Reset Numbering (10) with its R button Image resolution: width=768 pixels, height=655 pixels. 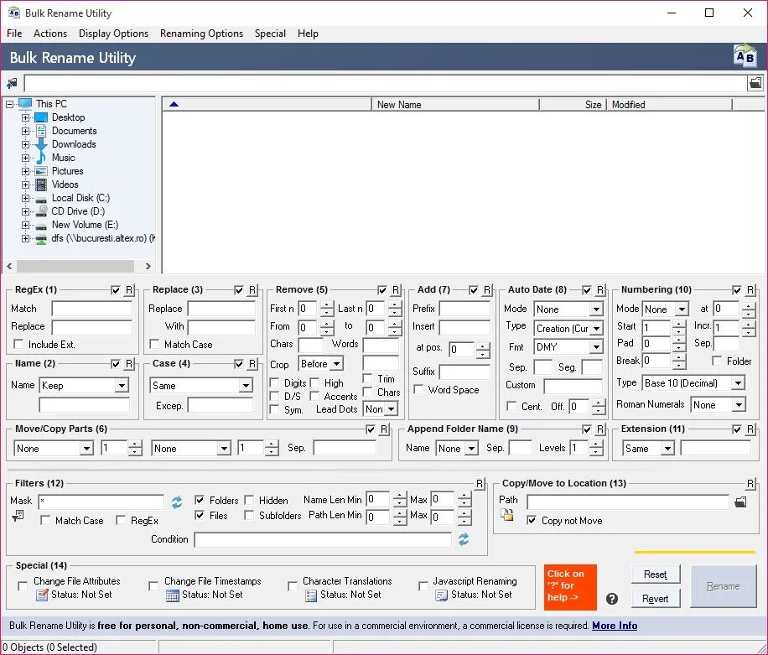750,289
